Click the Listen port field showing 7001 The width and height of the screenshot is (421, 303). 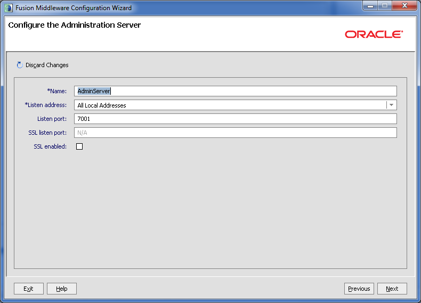tap(236, 119)
